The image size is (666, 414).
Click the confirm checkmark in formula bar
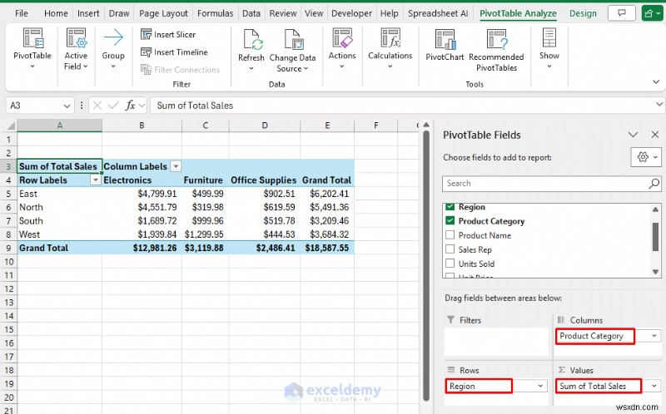point(113,106)
